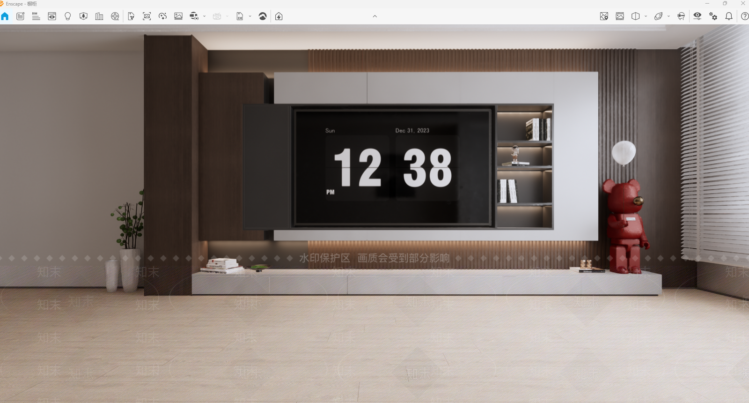Click the picture render icon

178,16
